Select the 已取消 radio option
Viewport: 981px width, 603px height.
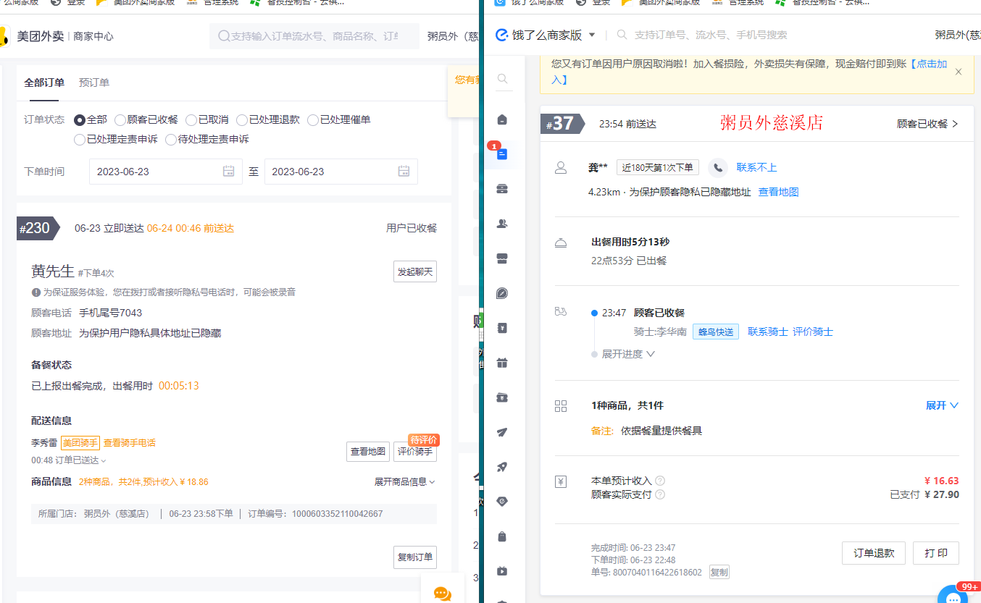tap(191, 120)
